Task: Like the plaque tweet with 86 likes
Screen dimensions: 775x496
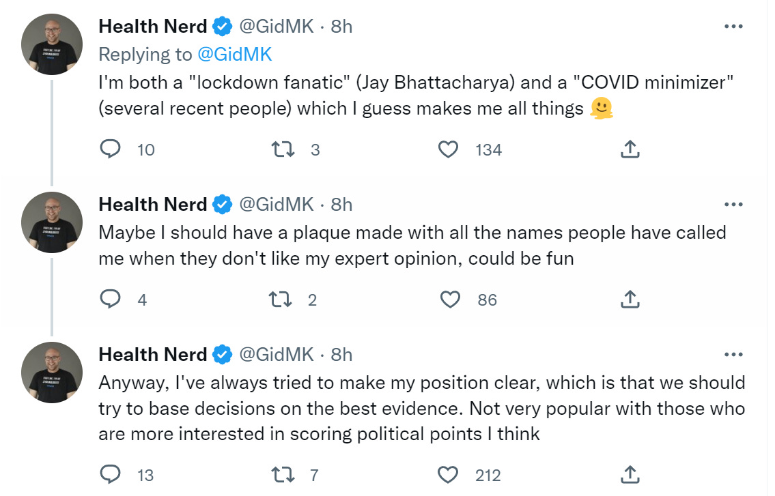Action: tap(449, 300)
